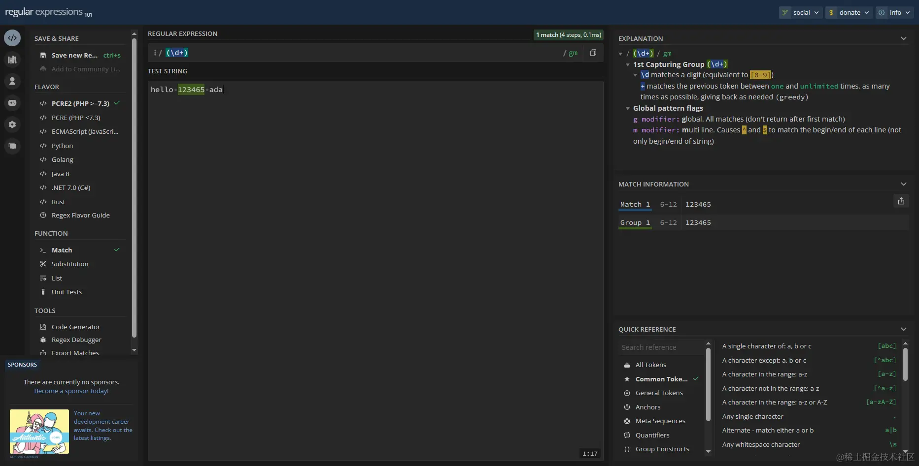The height and width of the screenshot is (466, 919).
Task: Click Become a sponsor today link
Action: tap(71, 391)
